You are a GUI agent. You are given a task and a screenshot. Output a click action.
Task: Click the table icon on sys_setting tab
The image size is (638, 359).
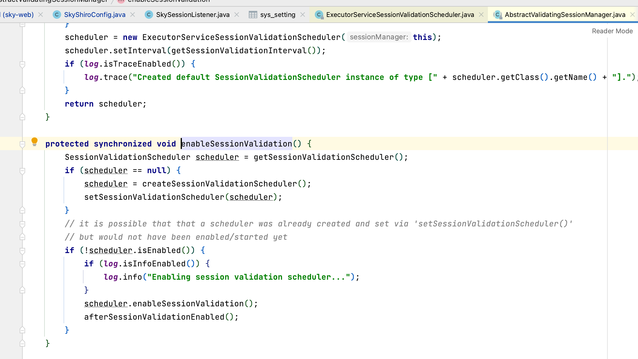253,15
